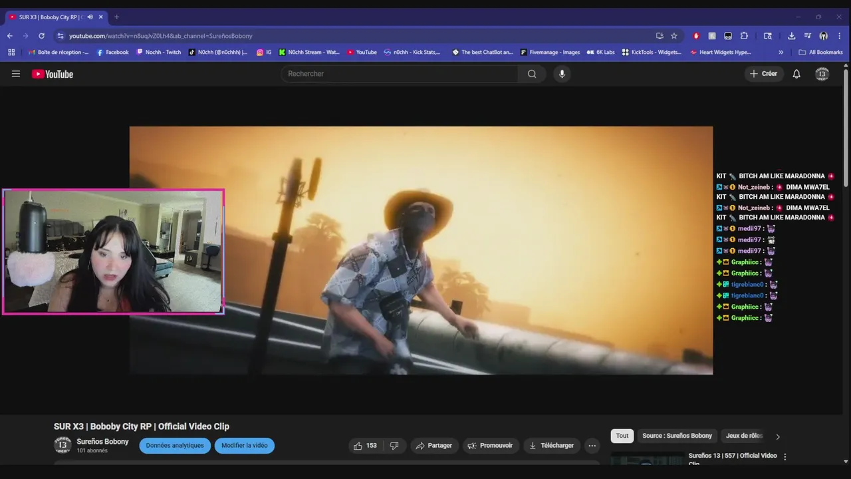The image size is (851, 479).
Task: Open browser downloads icon
Action: pos(791,36)
